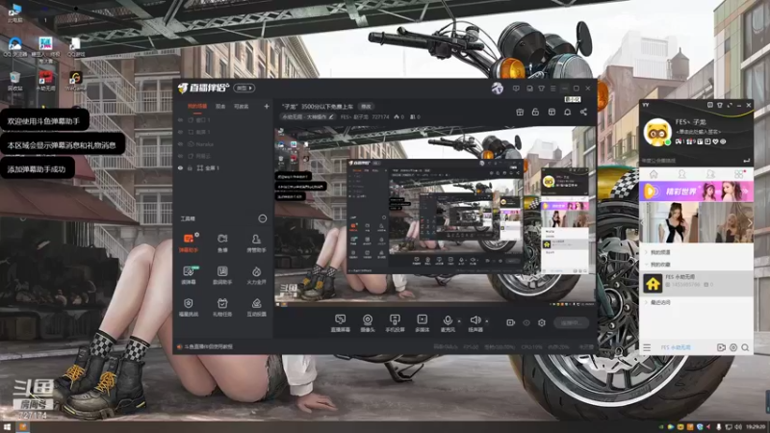770x433 pixels.
Task: Hide the 全屏 1 source
Action: (180, 167)
